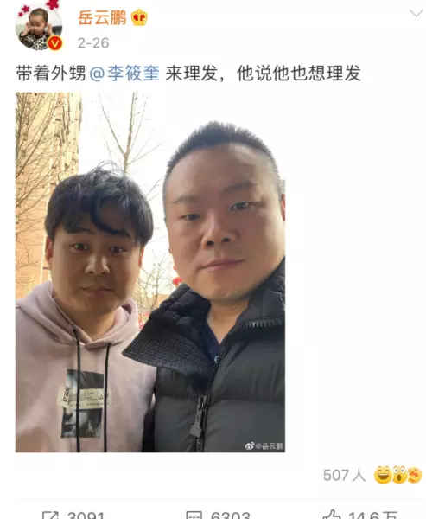Open the post options chevron menu
426x519 pixels.
point(416,13)
